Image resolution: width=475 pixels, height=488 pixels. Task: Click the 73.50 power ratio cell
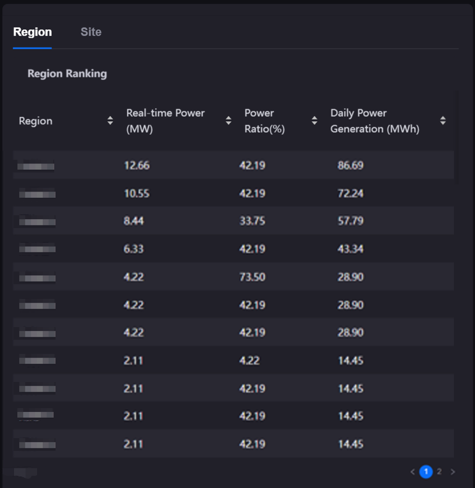click(252, 277)
